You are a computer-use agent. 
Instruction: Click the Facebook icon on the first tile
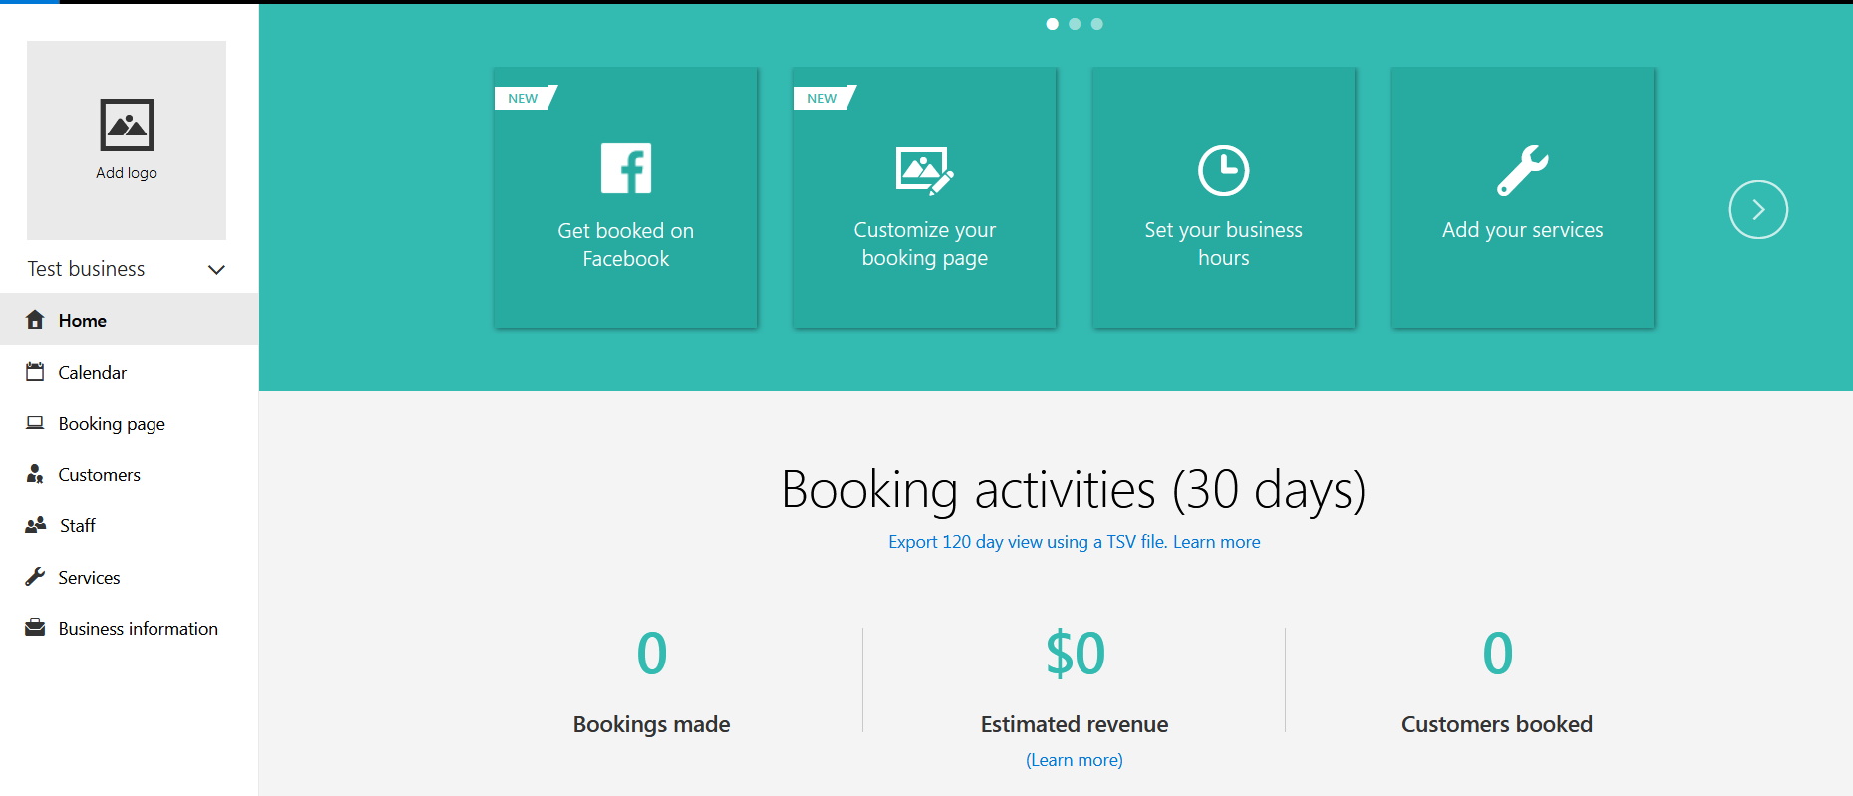[626, 168]
